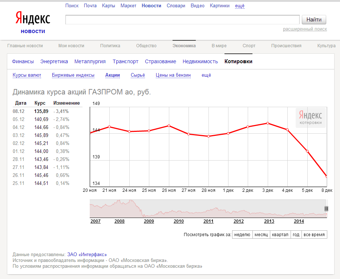The width and height of the screenshot is (340, 279).
Task: Open ЗАО «Интерфакс» data provider link
Action: [x=87, y=255]
